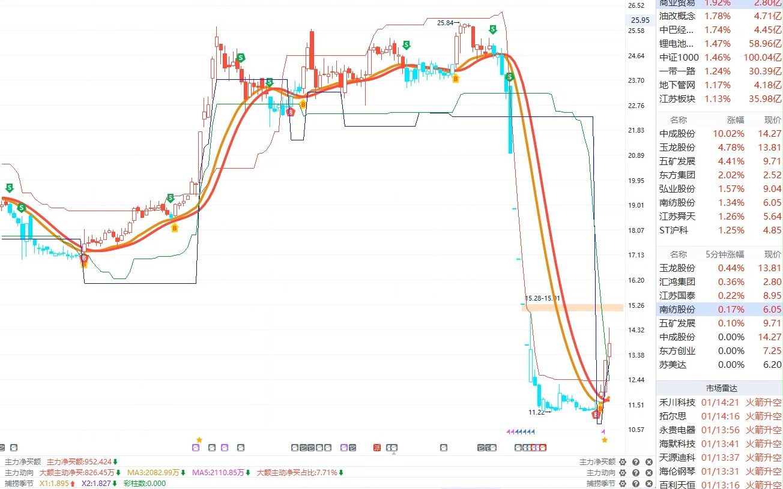This screenshot has height=489, width=783.
Task: Open 五矿发展 row with 4.41% gain
Action: point(719,161)
